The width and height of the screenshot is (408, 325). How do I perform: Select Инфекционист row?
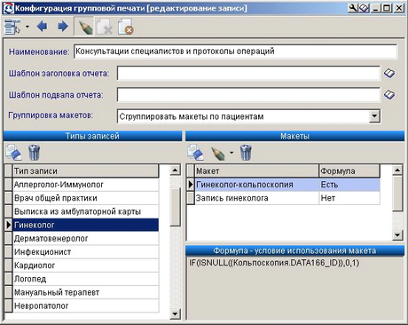(86, 252)
